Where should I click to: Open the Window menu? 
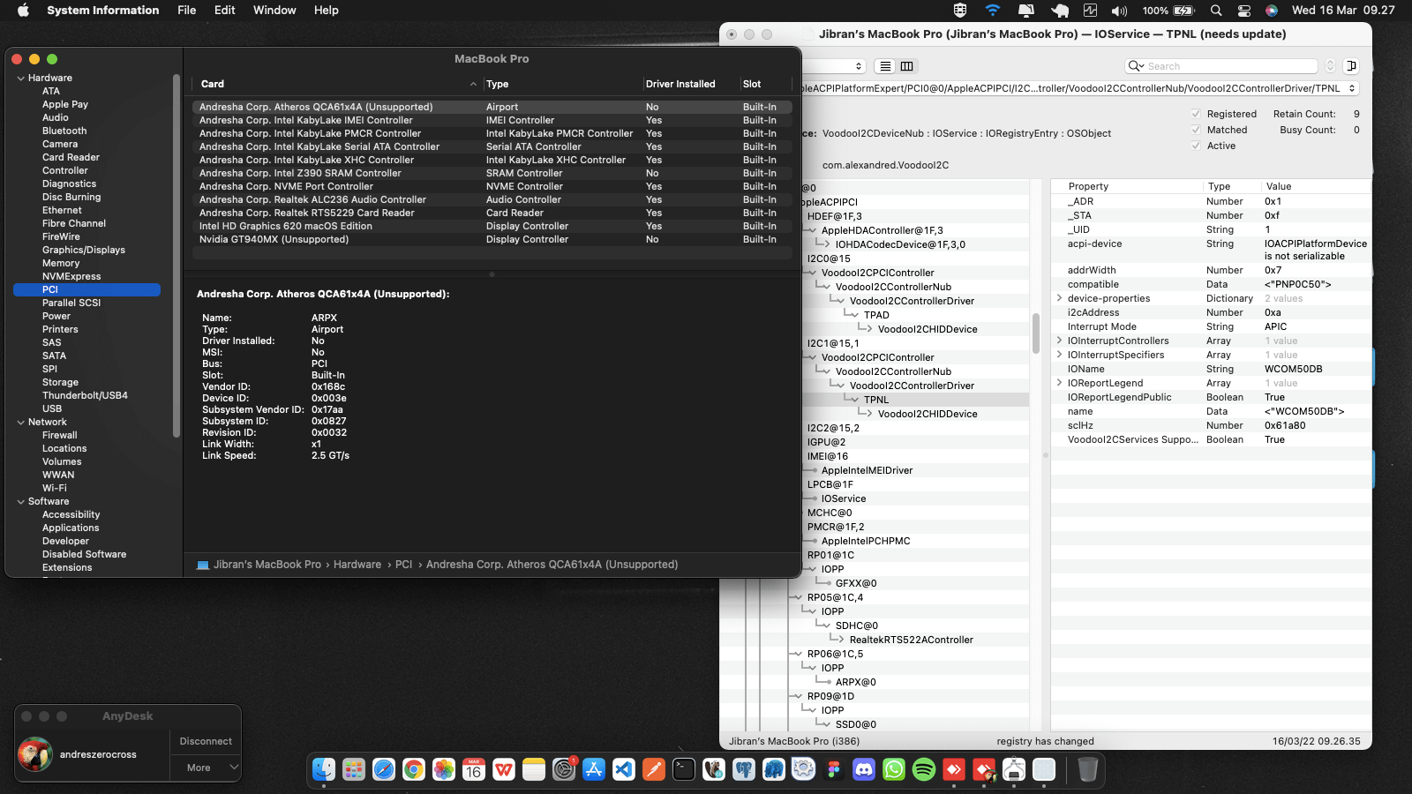[x=274, y=11]
